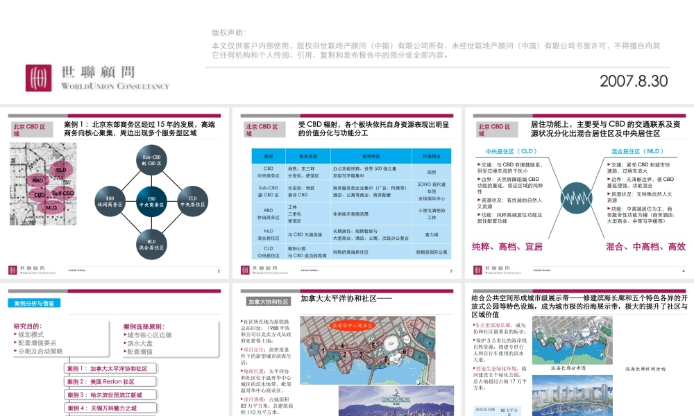The width and height of the screenshot is (694, 416).
Task: Open 案例4：无锡万科魅力之城 box
Action: coord(110,408)
